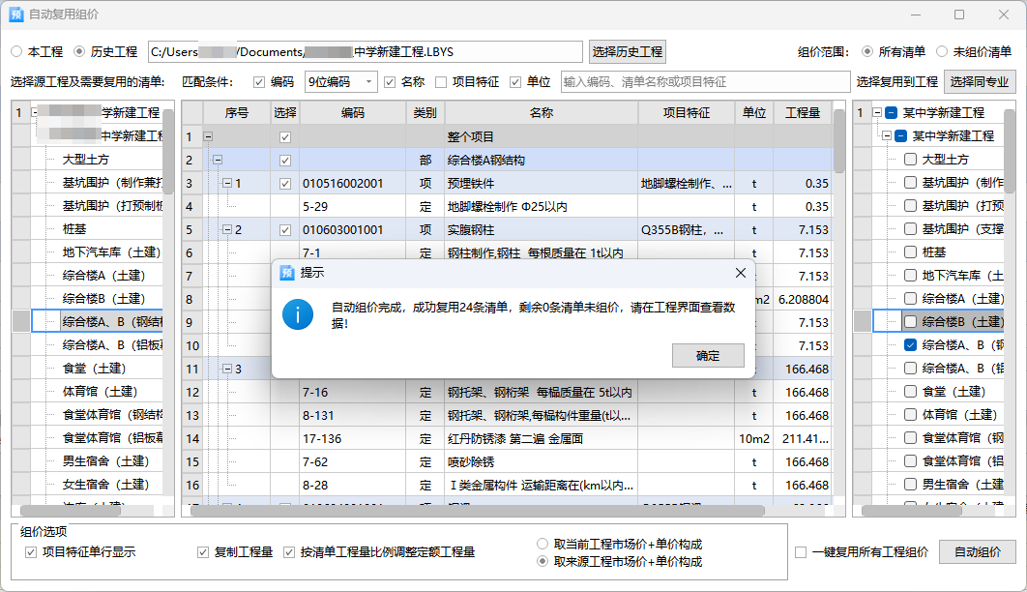Enable 一键复用所有工程组价 checkbox
The height and width of the screenshot is (592, 1027).
[x=801, y=552]
